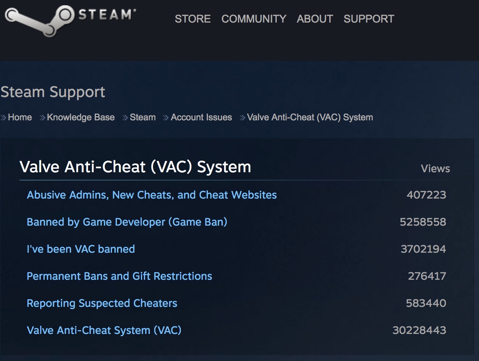479x361 pixels.
Task: Click the chevron icon before Home
Action: coord(4,118)
